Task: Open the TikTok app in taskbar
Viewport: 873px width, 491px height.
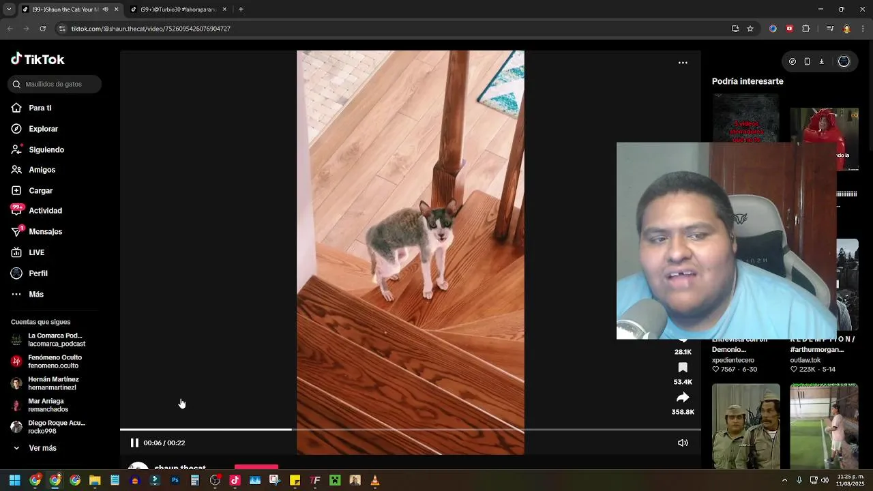Action: click(x=235, y=480)
